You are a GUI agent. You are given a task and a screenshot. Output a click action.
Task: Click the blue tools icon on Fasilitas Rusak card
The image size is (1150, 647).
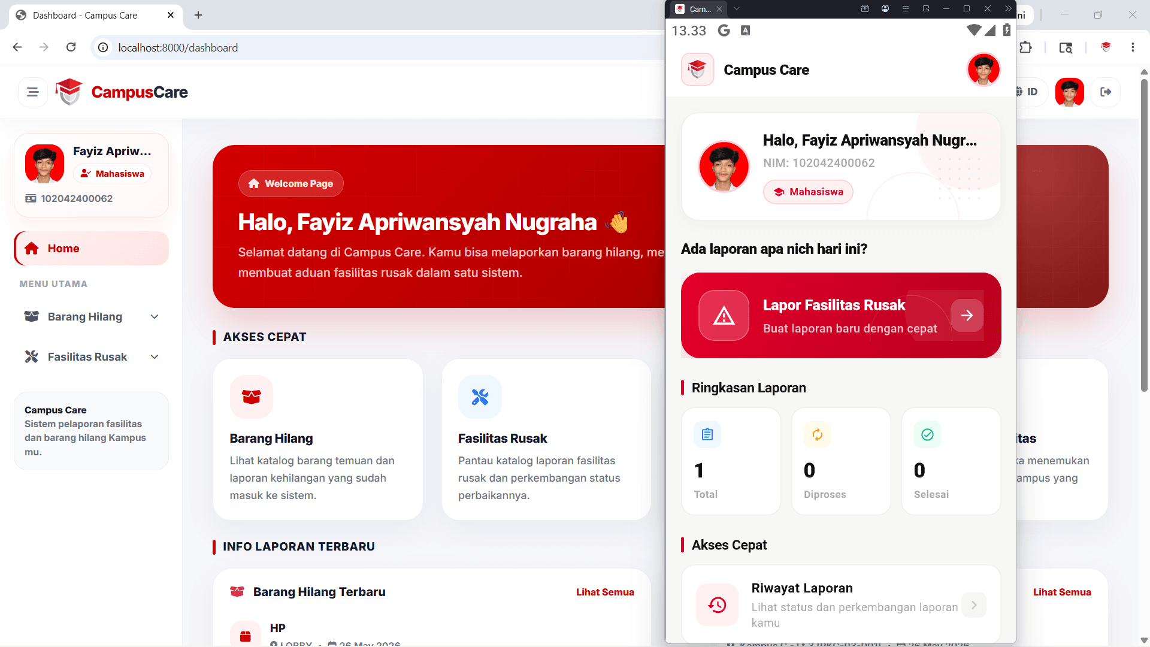[x=480, y=397]
